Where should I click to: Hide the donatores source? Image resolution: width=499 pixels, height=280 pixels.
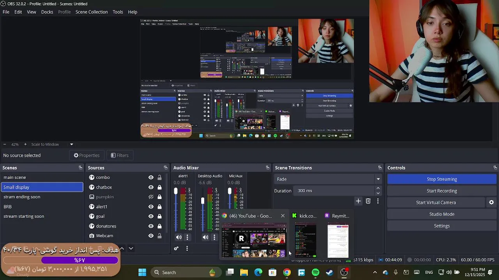[x=151, y=226]
